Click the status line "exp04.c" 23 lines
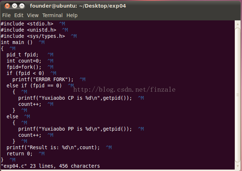The width and height of the screenshot is (242, 171). [50, 166]
